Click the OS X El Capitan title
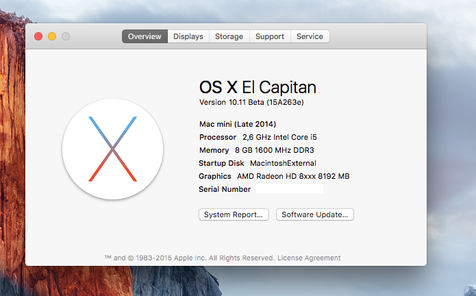This screenshot has width=476, height=296. (x=258, y=87)
